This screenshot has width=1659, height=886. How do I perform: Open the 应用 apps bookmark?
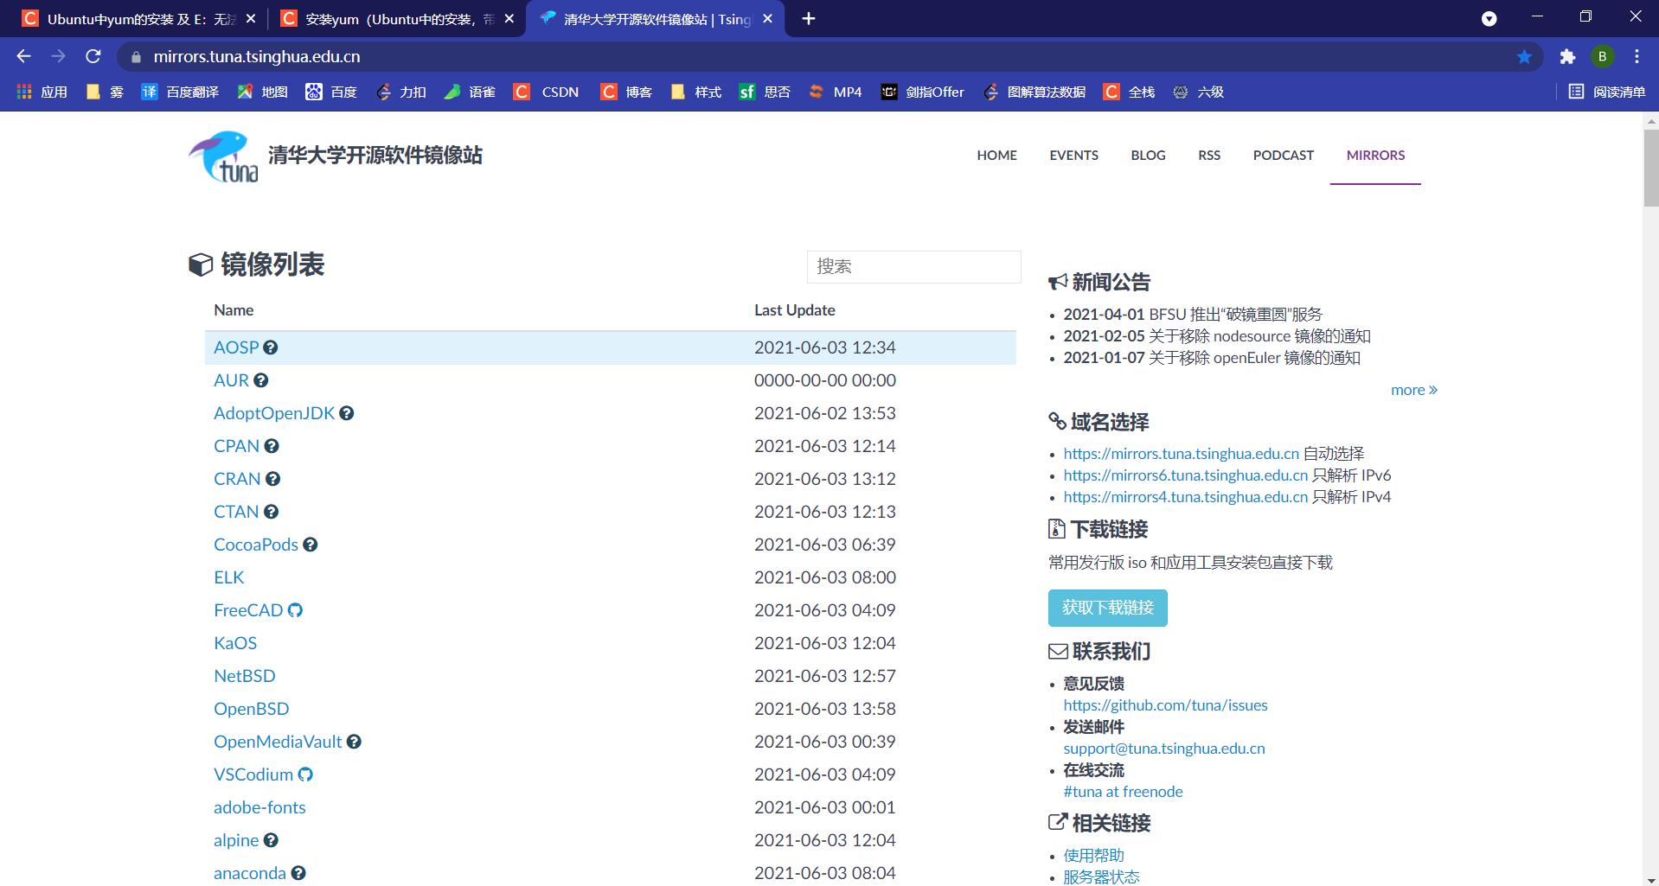pyautogui.click(x=42, y=92)
